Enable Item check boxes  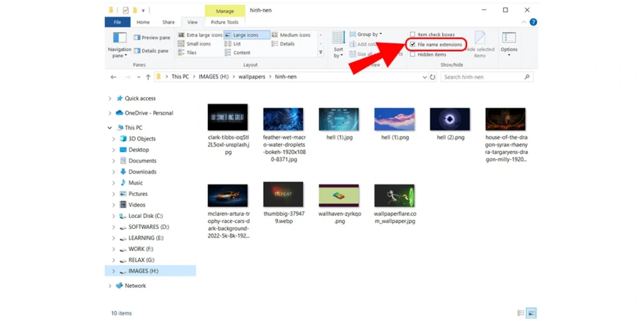click(x=413, y=34)
